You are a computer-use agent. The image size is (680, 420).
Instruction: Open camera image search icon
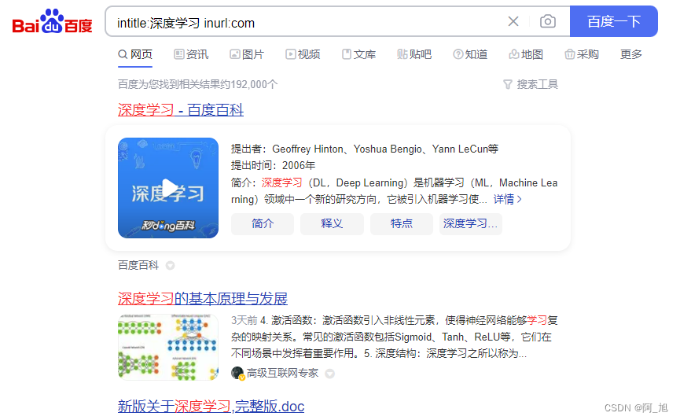point(548,21)
